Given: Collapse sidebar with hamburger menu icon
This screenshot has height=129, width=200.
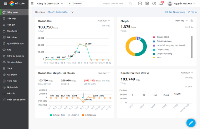Looking at the screenshot, I should coord(32,3).
